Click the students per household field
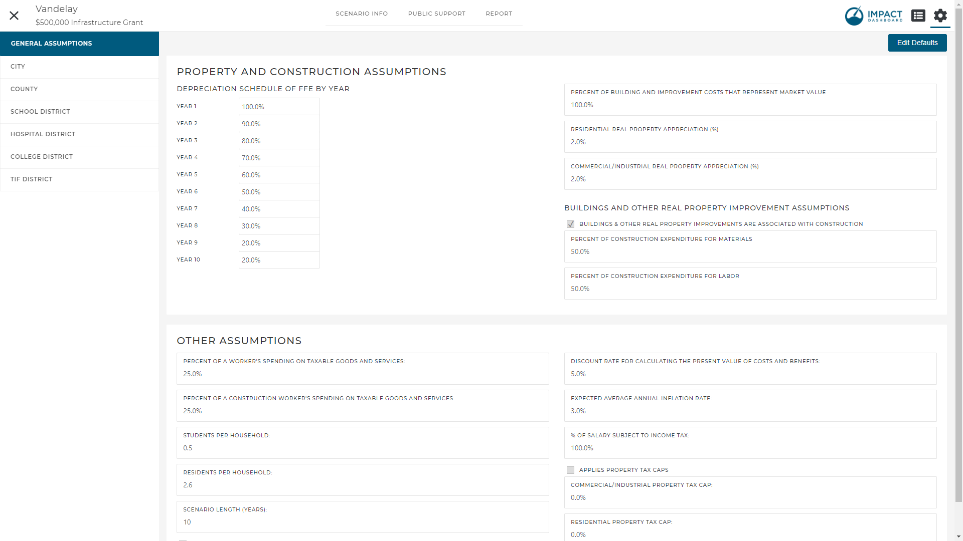Viewport: 963px width, 541px height. (x=363, y=443)
